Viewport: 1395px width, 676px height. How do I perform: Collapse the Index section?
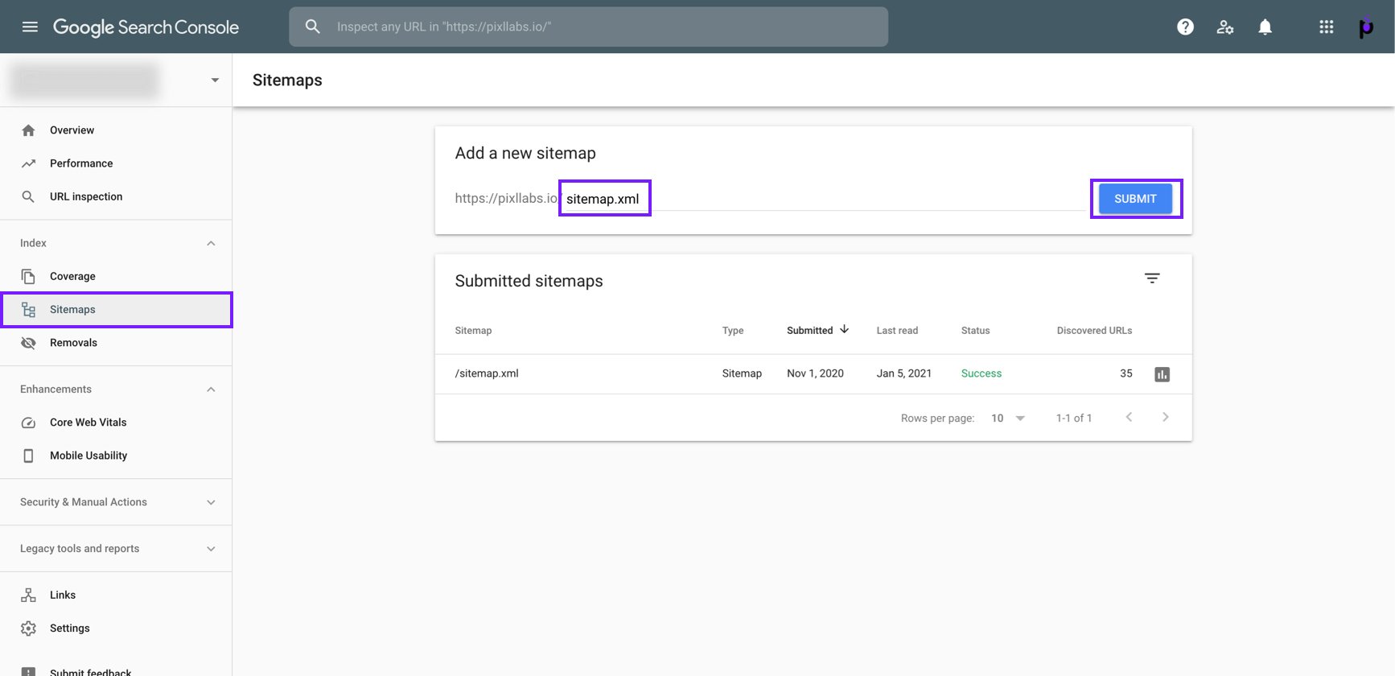(x=211, y=243)
